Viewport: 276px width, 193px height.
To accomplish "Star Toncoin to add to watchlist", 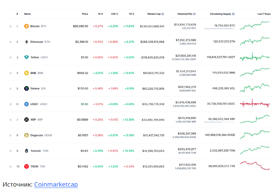I will pos(11,151).
